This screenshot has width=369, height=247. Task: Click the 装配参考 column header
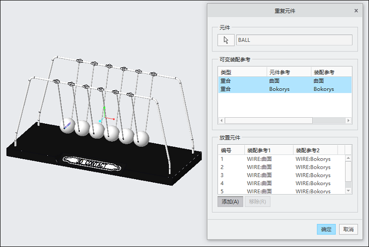pos(332,72)
